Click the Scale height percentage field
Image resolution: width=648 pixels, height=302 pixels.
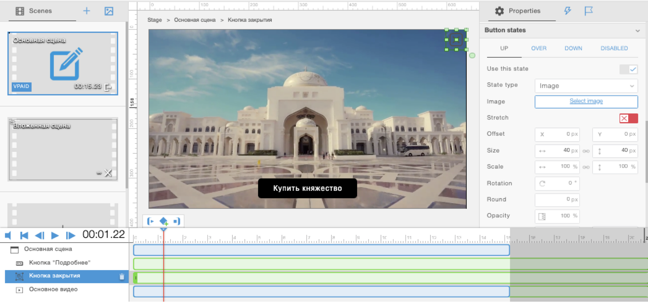tap(615, 167)
